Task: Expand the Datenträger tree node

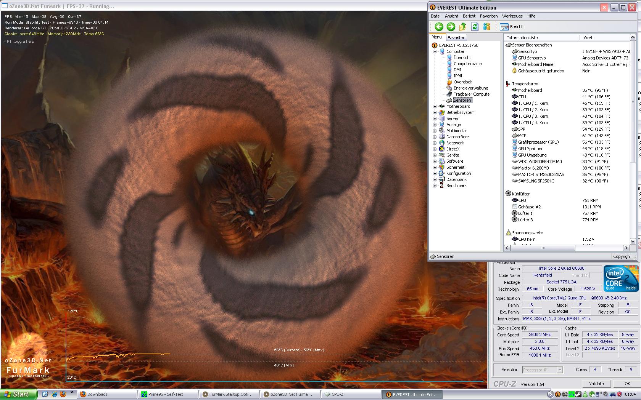Action: coord(435,137)
